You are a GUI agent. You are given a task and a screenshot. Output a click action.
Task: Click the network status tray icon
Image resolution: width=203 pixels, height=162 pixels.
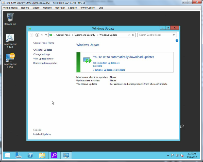[x=177, y=155]
